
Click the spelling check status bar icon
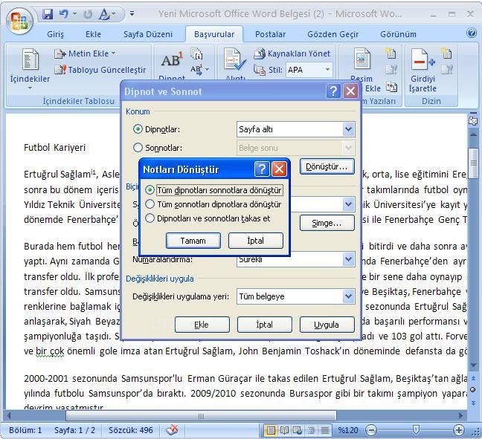coord(172,430)
